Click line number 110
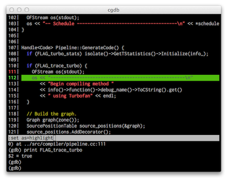 [x=12, y=66]
